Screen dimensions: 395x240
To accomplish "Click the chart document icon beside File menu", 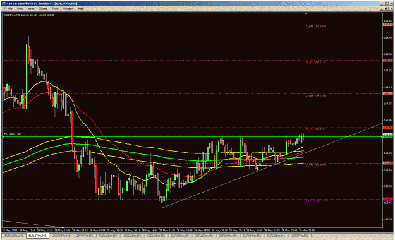I will tap(4, 9).
